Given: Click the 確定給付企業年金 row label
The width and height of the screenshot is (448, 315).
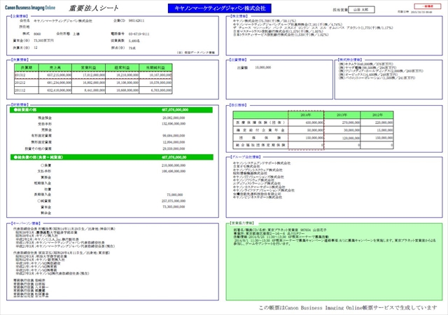Looking at the screenshot, I should click(260, 130).
